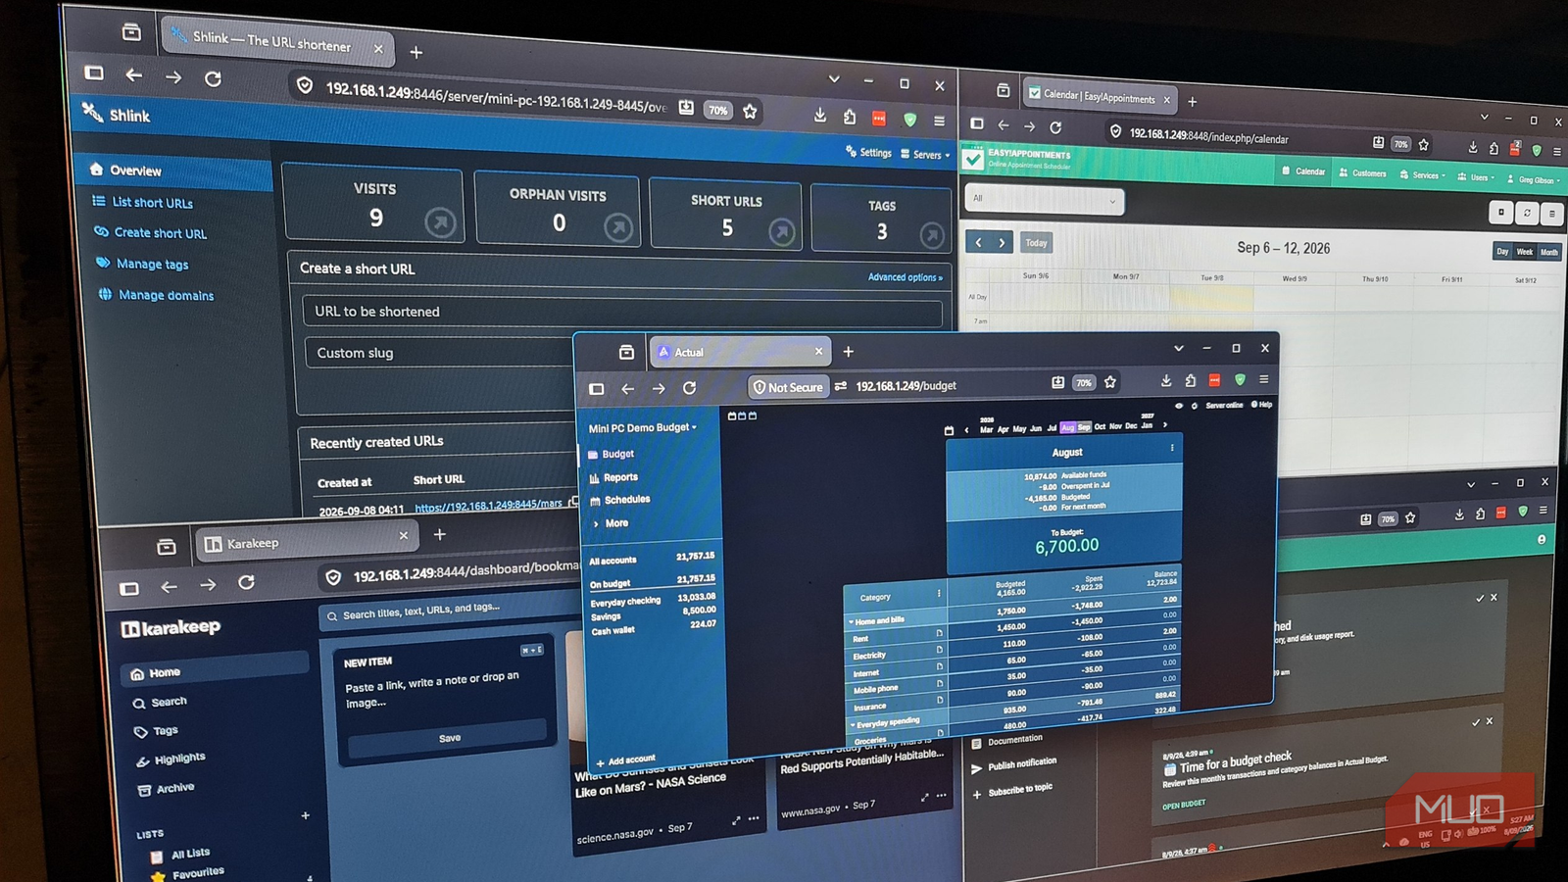Viewport: 1568px width, 882px height.
Task: Click the arrow icon on Orphan Visits card
Action: (x=617, y=227)
